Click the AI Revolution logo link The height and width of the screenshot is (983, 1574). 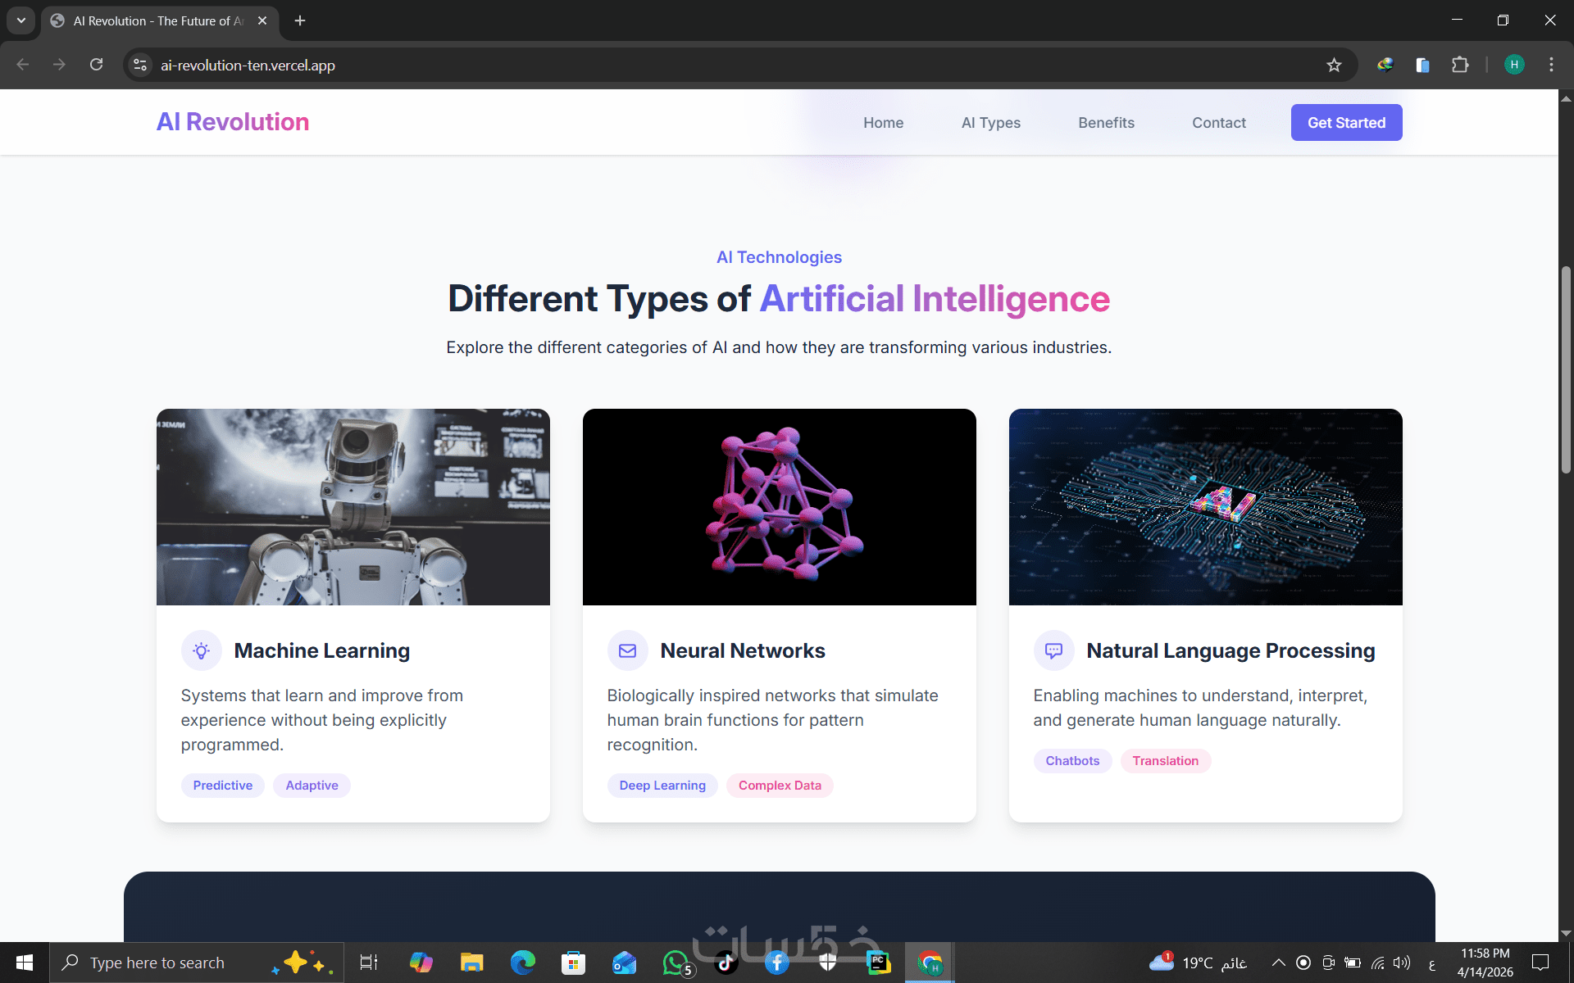pyautogui.click(x=233, y=122)
